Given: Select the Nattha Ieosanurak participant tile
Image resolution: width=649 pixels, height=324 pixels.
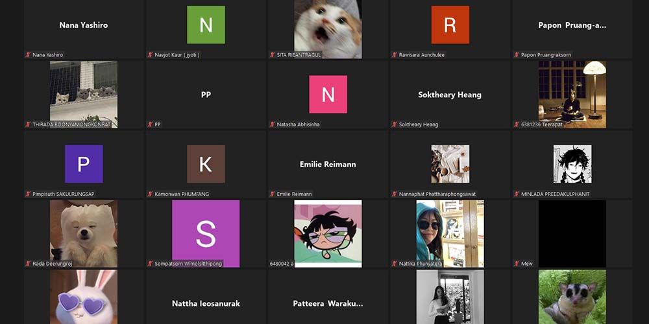Looking at the screenshot, I should (x=206, y=303).
